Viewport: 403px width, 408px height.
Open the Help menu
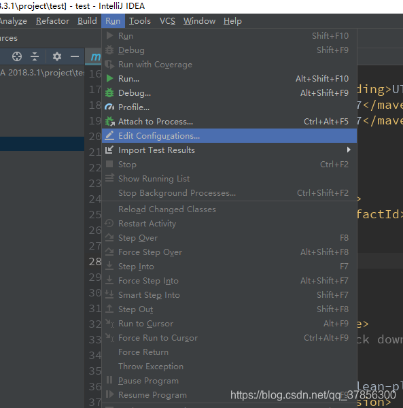click(x=232, y=21)
